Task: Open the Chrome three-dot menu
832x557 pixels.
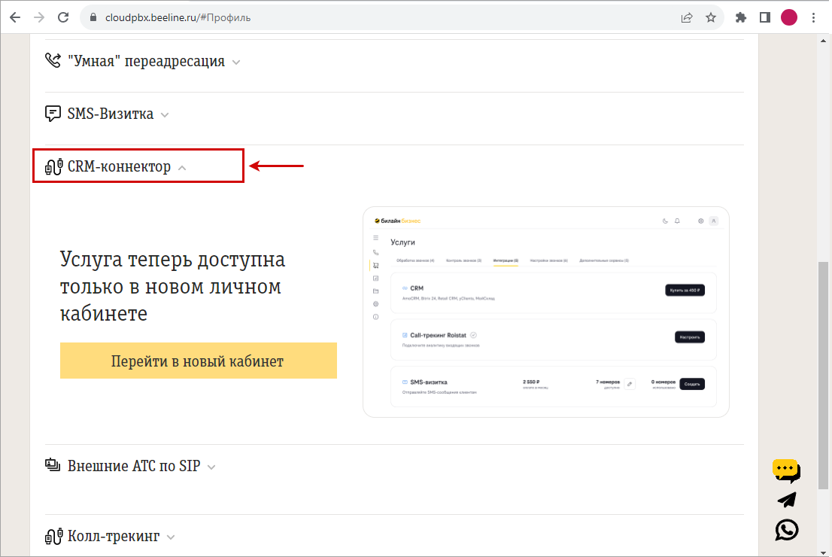Action: [x=813, y=17]
